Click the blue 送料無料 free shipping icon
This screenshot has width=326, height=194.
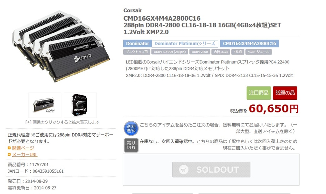coord(131,128)
